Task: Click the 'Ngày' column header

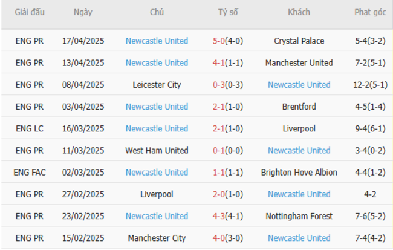Action: (83, 13)
